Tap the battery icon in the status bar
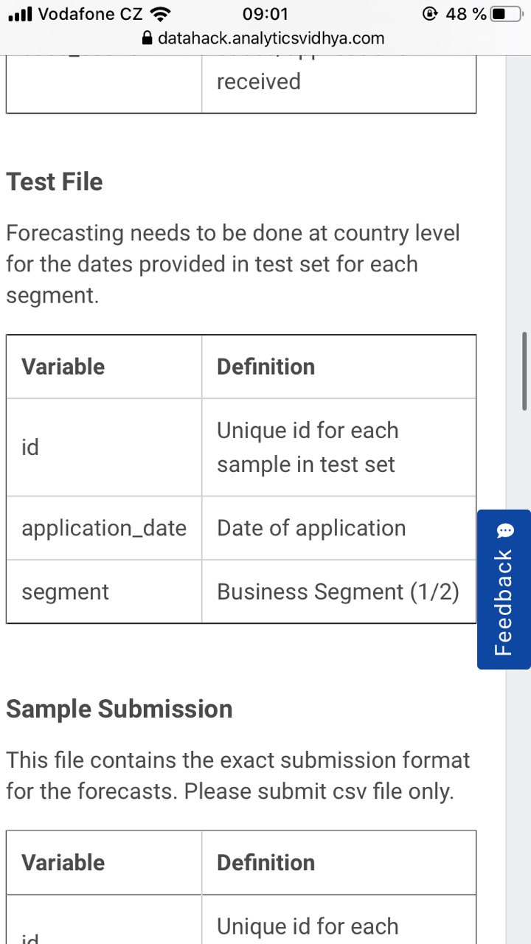The width and height of the screenshot is (531, 944). click(507, 14)
